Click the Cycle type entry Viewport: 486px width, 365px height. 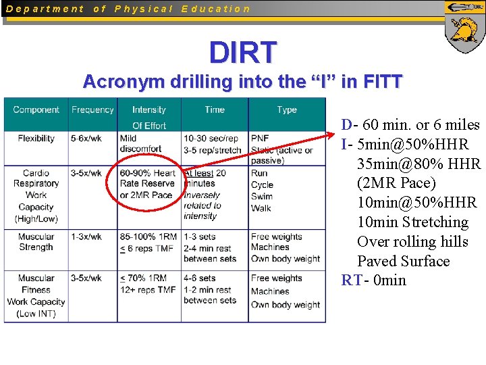pos(262,185)
